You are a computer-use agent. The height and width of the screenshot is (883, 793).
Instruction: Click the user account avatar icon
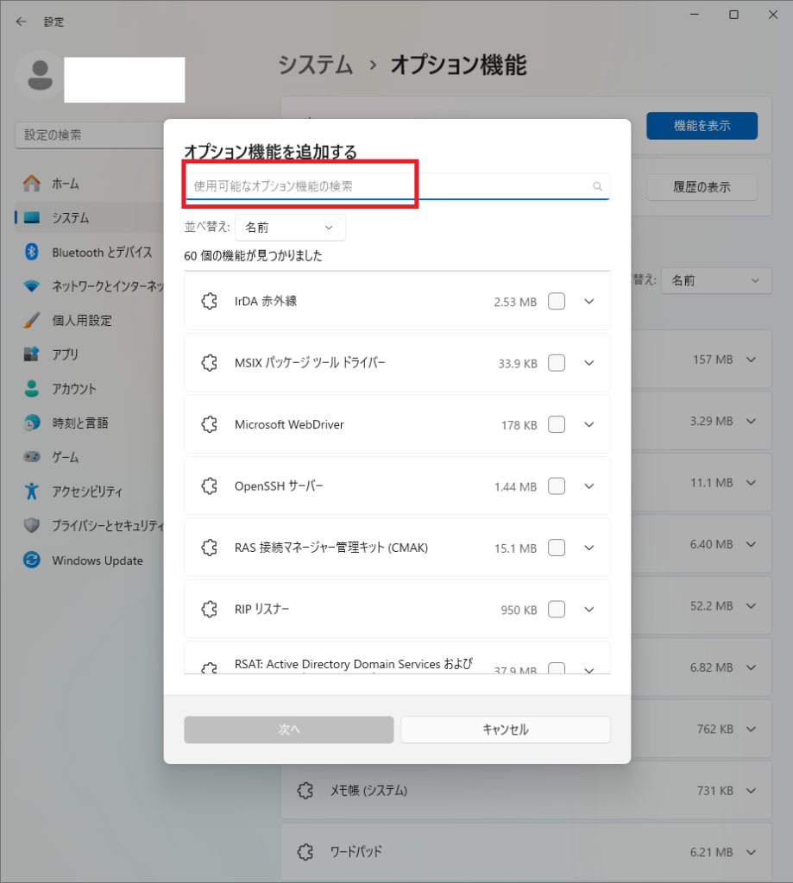tap(40, 76)
